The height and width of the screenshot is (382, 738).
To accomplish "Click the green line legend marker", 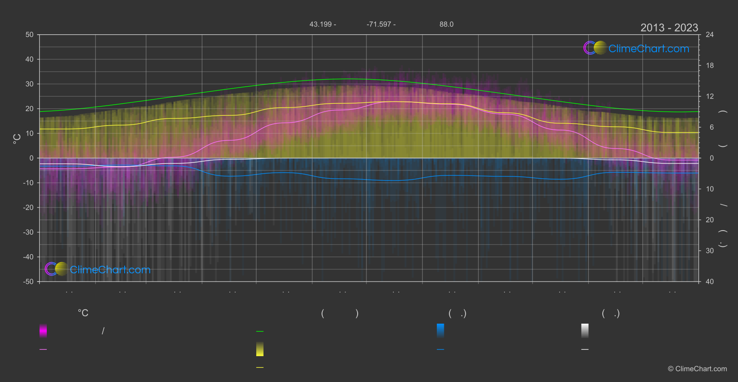I will [x=260, y=332].
